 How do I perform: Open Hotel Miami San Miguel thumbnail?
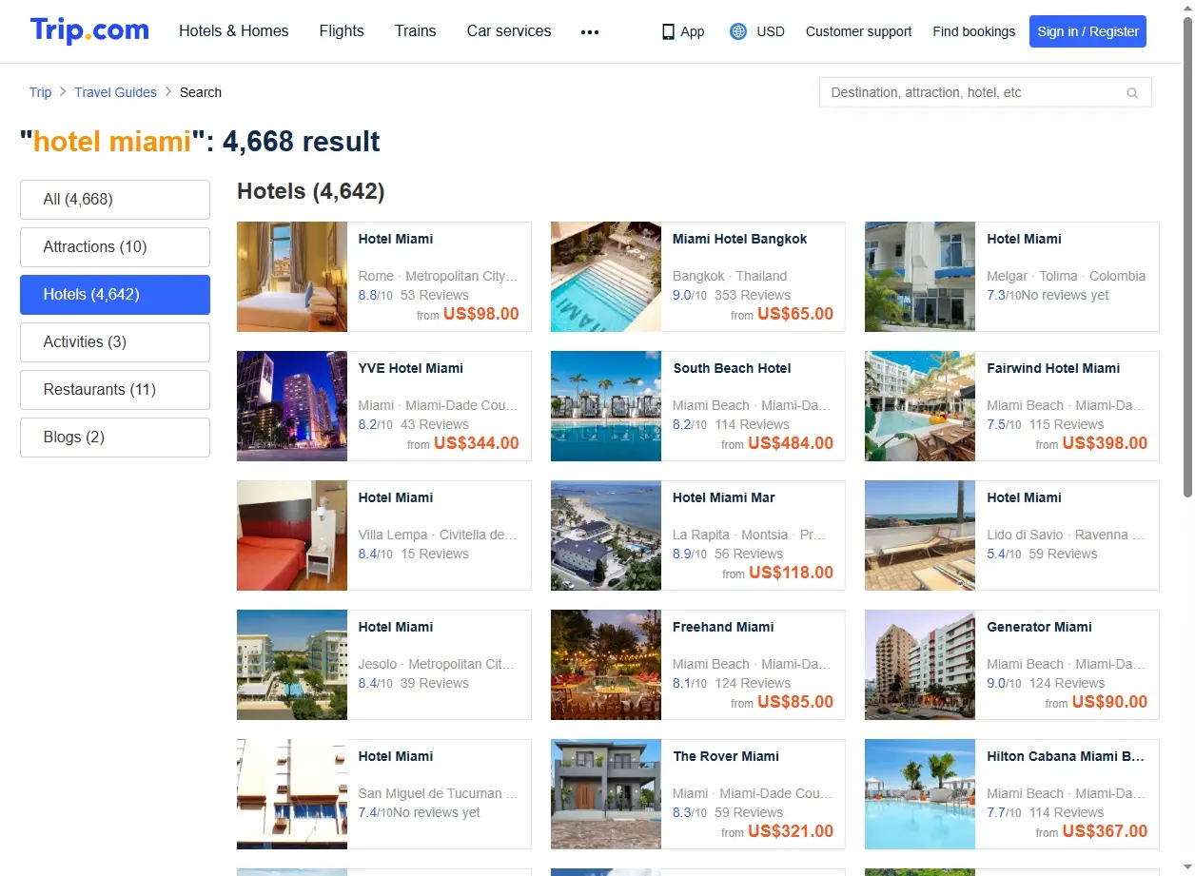292,794
